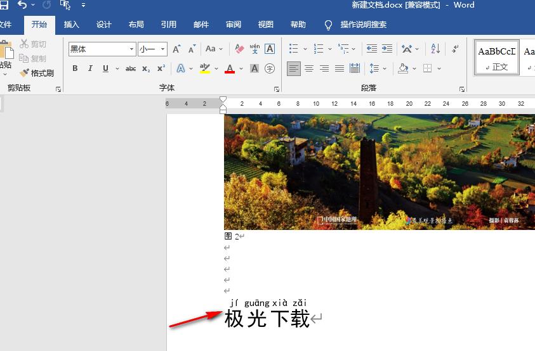Open borders dropdown menu
The width and height of the screenshot is (535, 351).
coord(439,68)
